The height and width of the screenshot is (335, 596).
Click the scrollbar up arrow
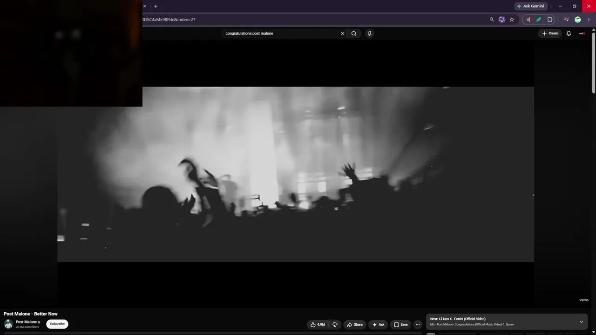pos(594,30)
